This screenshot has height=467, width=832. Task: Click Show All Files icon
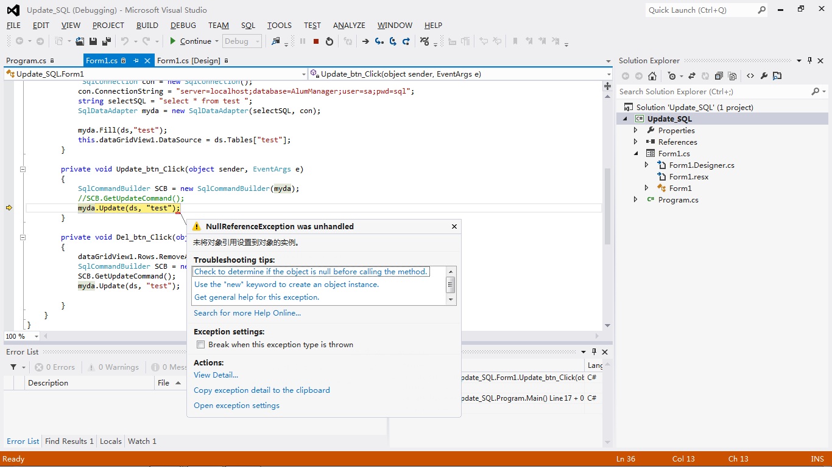point(732,76)
